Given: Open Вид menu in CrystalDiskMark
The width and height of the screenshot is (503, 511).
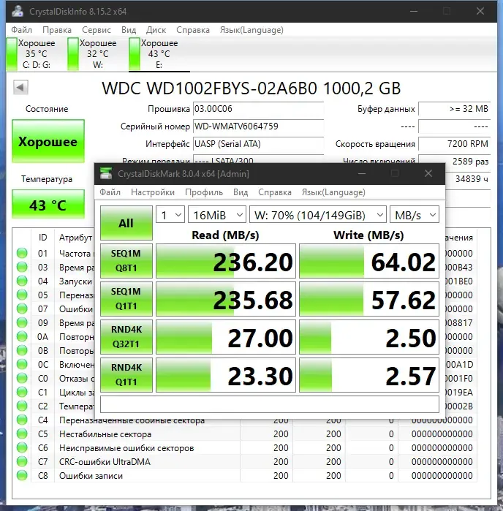Looking at the screenshot, I should click(241, 192).
